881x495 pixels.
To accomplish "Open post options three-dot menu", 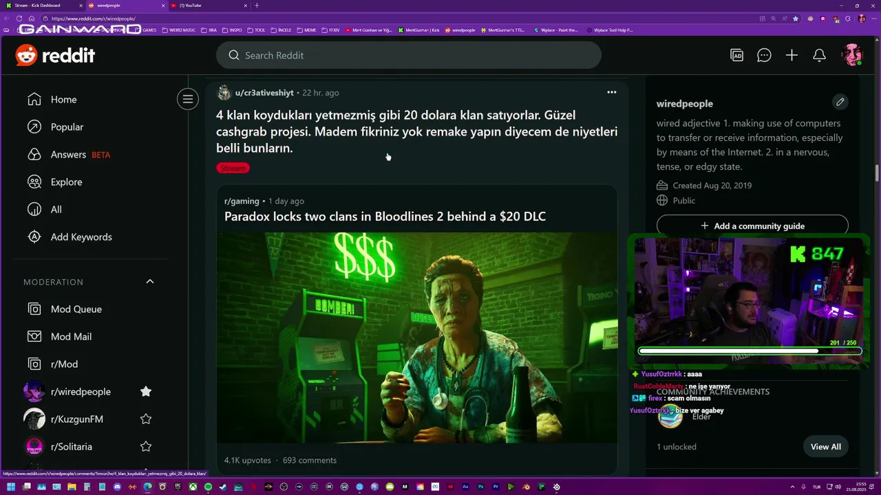I will pos(611,92).
